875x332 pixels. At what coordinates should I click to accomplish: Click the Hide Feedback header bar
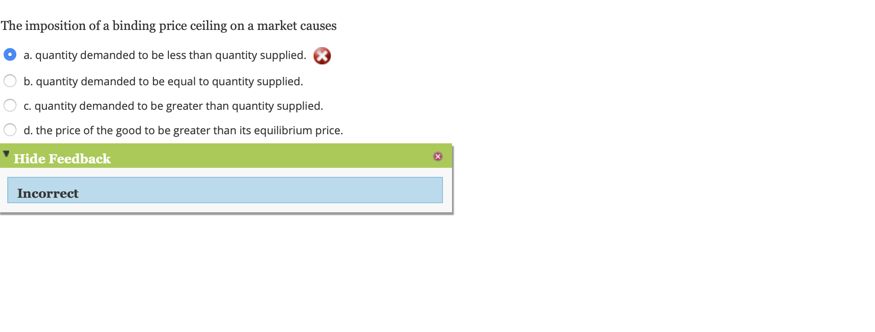(x=62, y=159)
